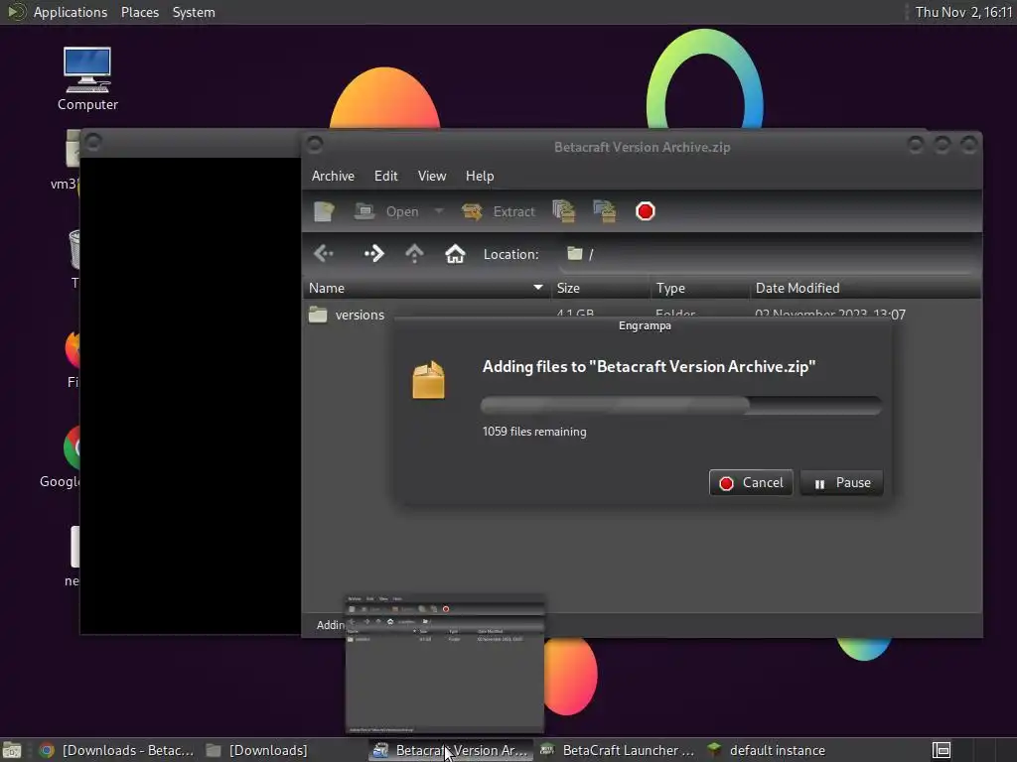Expand the Open recent archives arrow
Viewport: 1017px width, 762px height.
438,211
